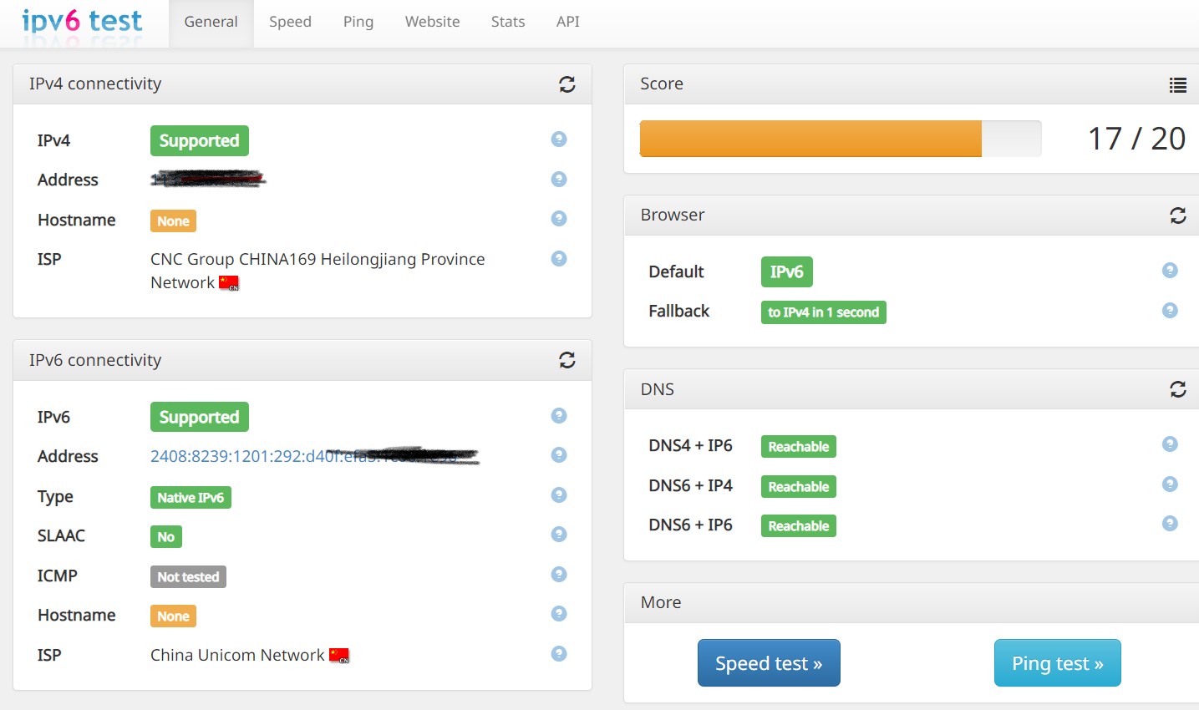Screen dimensions: 1199x710
Task: Select the API menu item
Action: pyautogui.click(x=567, y=23)
